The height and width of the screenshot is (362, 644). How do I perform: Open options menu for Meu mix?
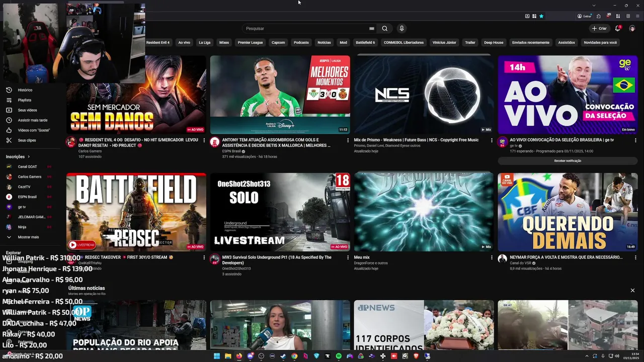492,257
